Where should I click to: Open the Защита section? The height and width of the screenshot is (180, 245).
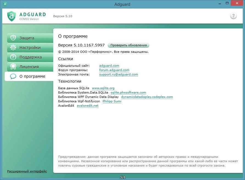(30, 38)
